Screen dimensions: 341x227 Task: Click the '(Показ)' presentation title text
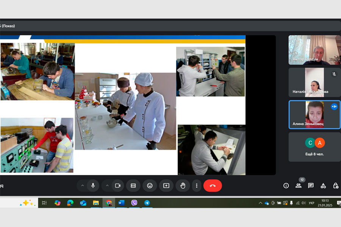coord(8,26)
